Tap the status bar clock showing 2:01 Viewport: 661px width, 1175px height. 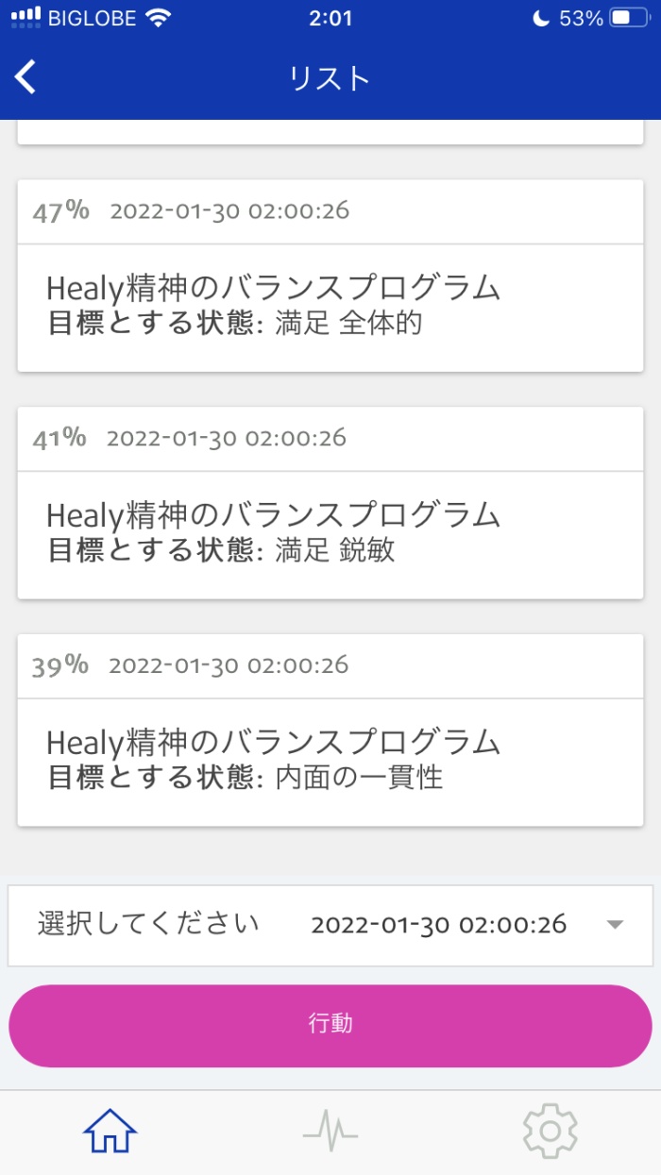(330, 16)
